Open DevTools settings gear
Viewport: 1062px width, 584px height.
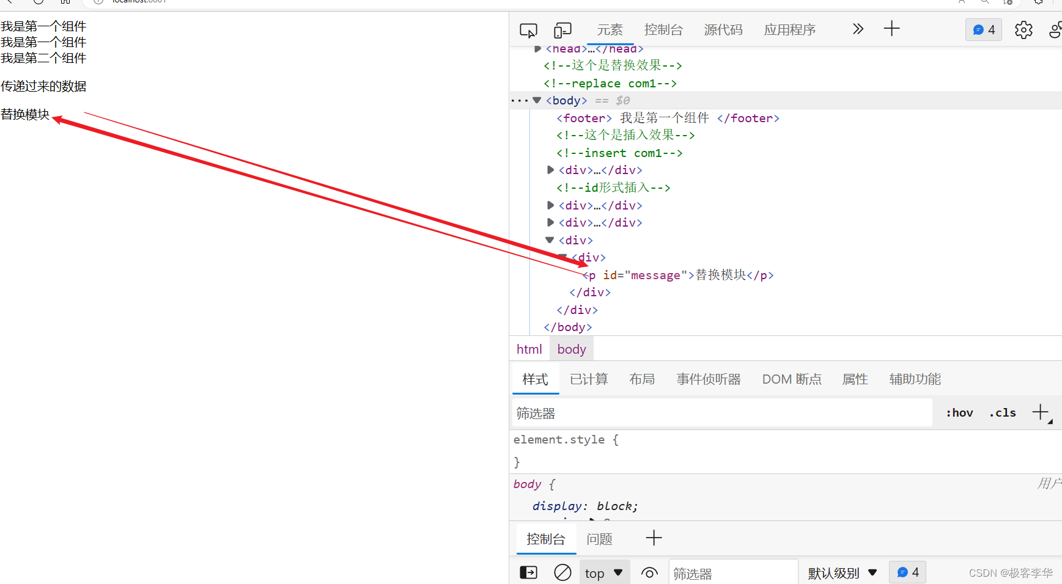click(x=1023, y=29)
